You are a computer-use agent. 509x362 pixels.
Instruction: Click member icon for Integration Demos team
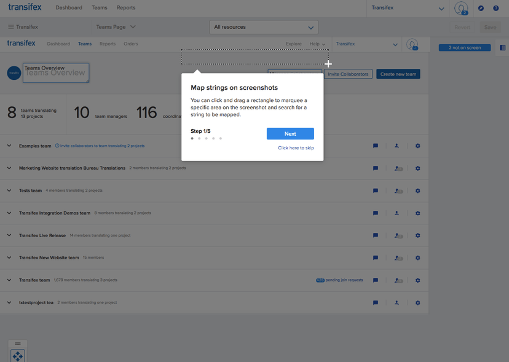pos(397,213)
